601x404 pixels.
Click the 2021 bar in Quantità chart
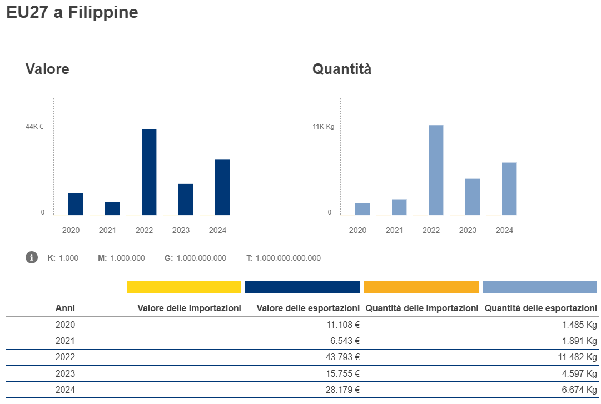click(399, 207)
